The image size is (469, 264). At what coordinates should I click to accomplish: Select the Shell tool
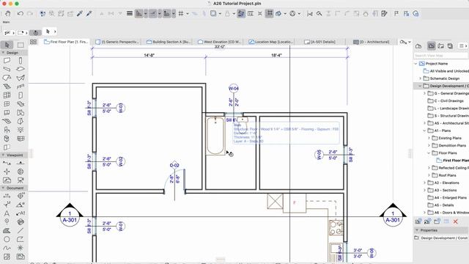coord(21,78)
